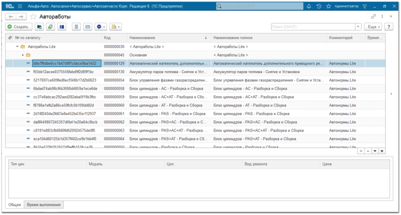Screen dimensions: 401x215
Task: Select catalog number da8f449807245357d0b41e20a64c8bcb
Action: [x=65, y=122]
